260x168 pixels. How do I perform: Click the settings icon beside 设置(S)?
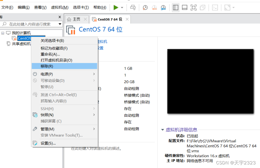pyautogui.click(x=35, y=143)
